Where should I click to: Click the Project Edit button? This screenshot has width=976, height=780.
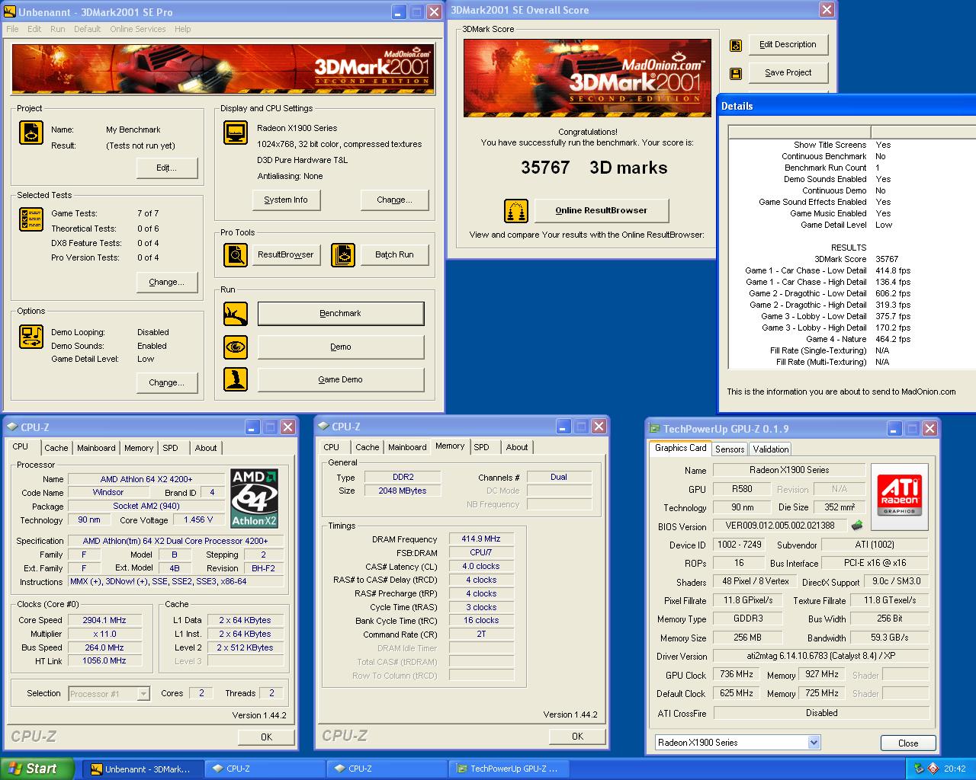click(167, 168)
